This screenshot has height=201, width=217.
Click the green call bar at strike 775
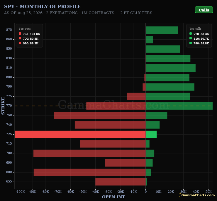coord(168,96)
